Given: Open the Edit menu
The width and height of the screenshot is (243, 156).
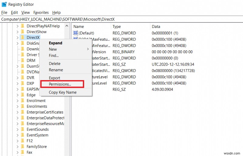Looking at the screenshot, I should pos(14,12).
